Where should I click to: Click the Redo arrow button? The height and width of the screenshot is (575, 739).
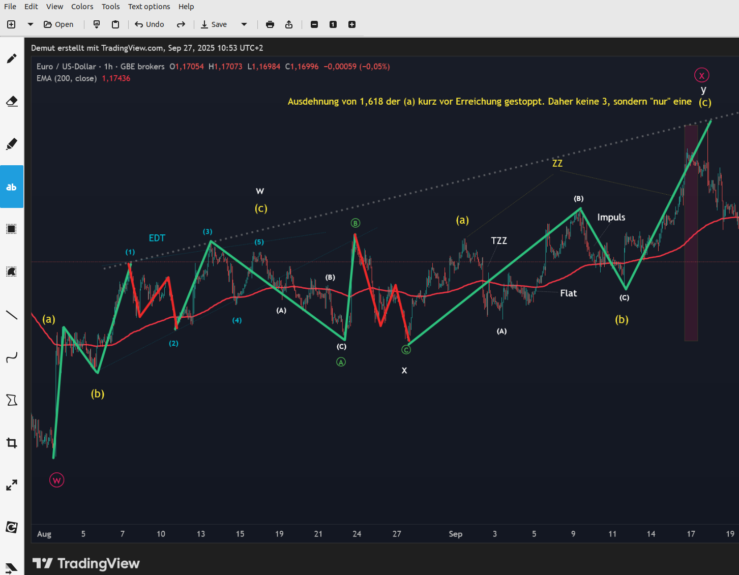[181, 24]
